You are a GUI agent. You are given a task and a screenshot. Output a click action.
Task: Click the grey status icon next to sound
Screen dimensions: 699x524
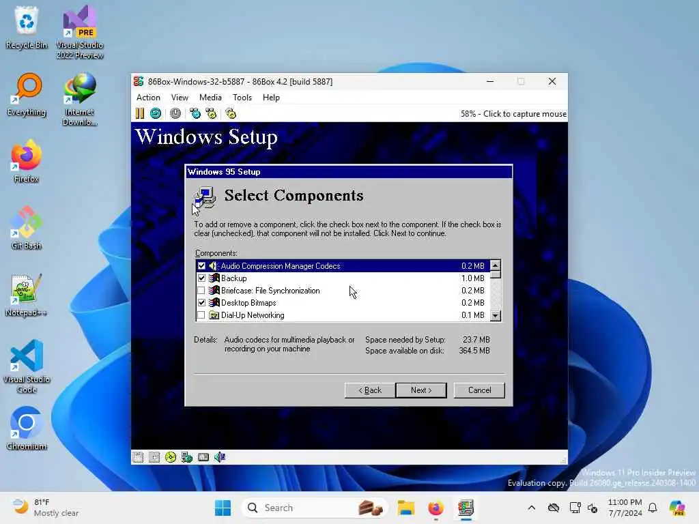203,457
